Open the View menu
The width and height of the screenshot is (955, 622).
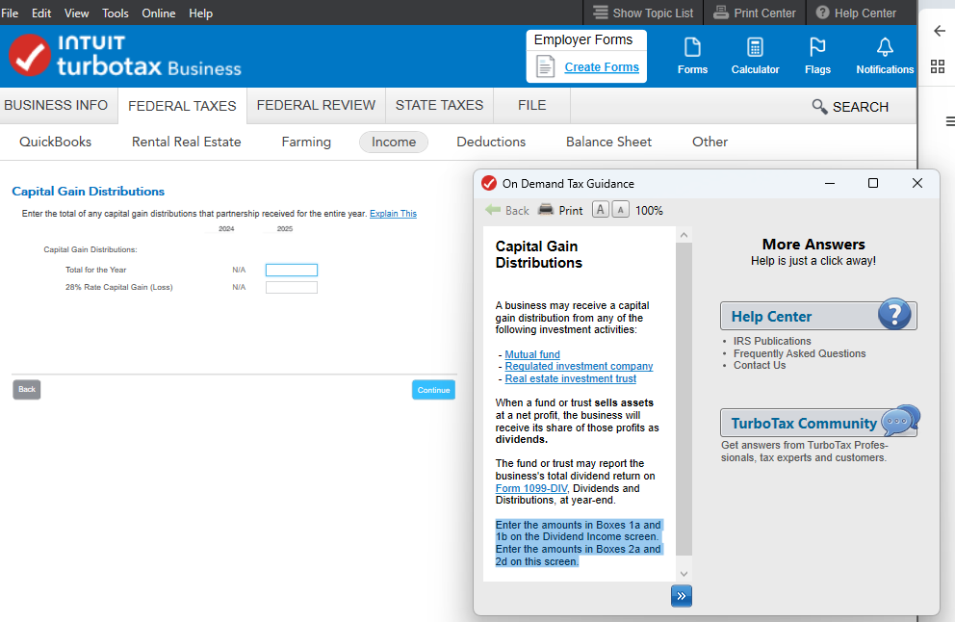(x=77, y=13)
